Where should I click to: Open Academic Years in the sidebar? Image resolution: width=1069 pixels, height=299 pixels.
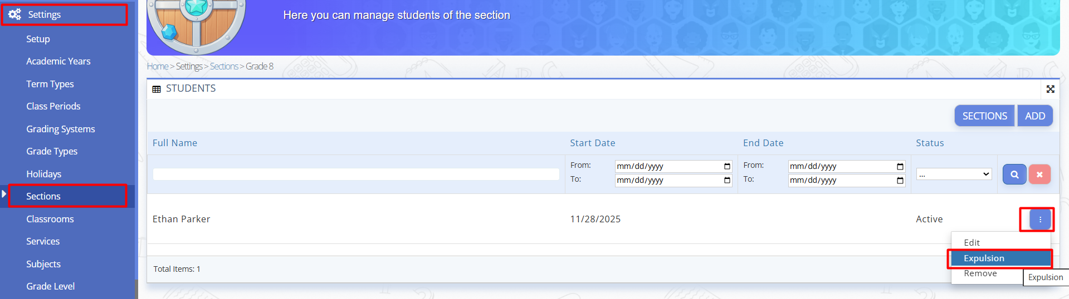58,61
